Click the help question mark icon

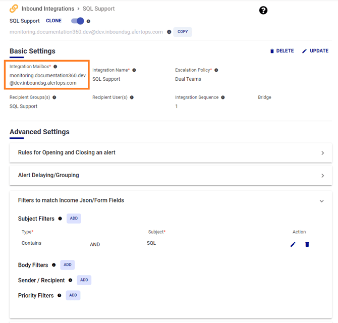coord(263,10)
